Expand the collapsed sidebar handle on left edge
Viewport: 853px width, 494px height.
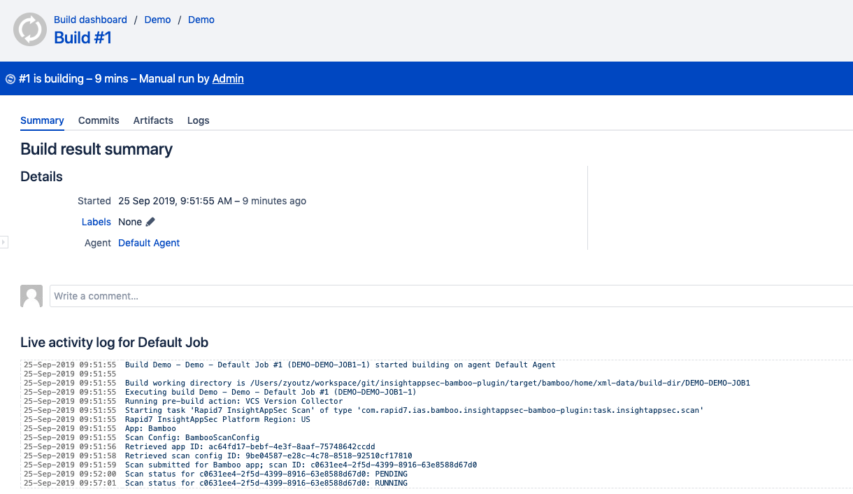coord(3,242)
